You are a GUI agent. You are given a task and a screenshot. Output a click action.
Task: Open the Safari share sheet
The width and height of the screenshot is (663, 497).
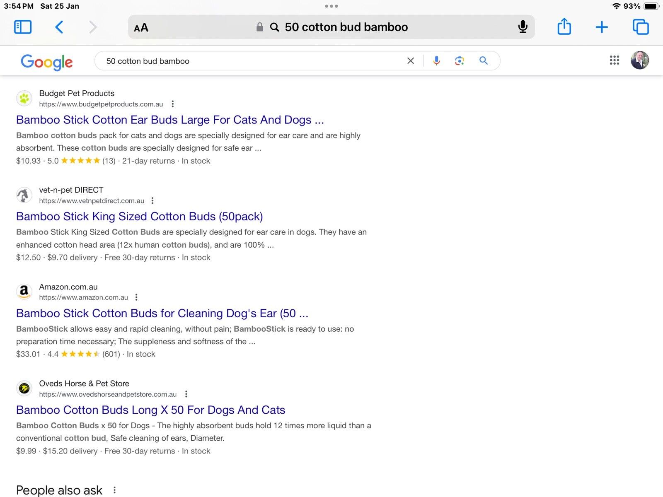tap(564, 27)
